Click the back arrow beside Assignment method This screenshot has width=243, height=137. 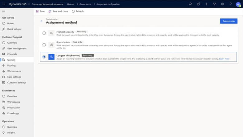click(x=42, y=21)
